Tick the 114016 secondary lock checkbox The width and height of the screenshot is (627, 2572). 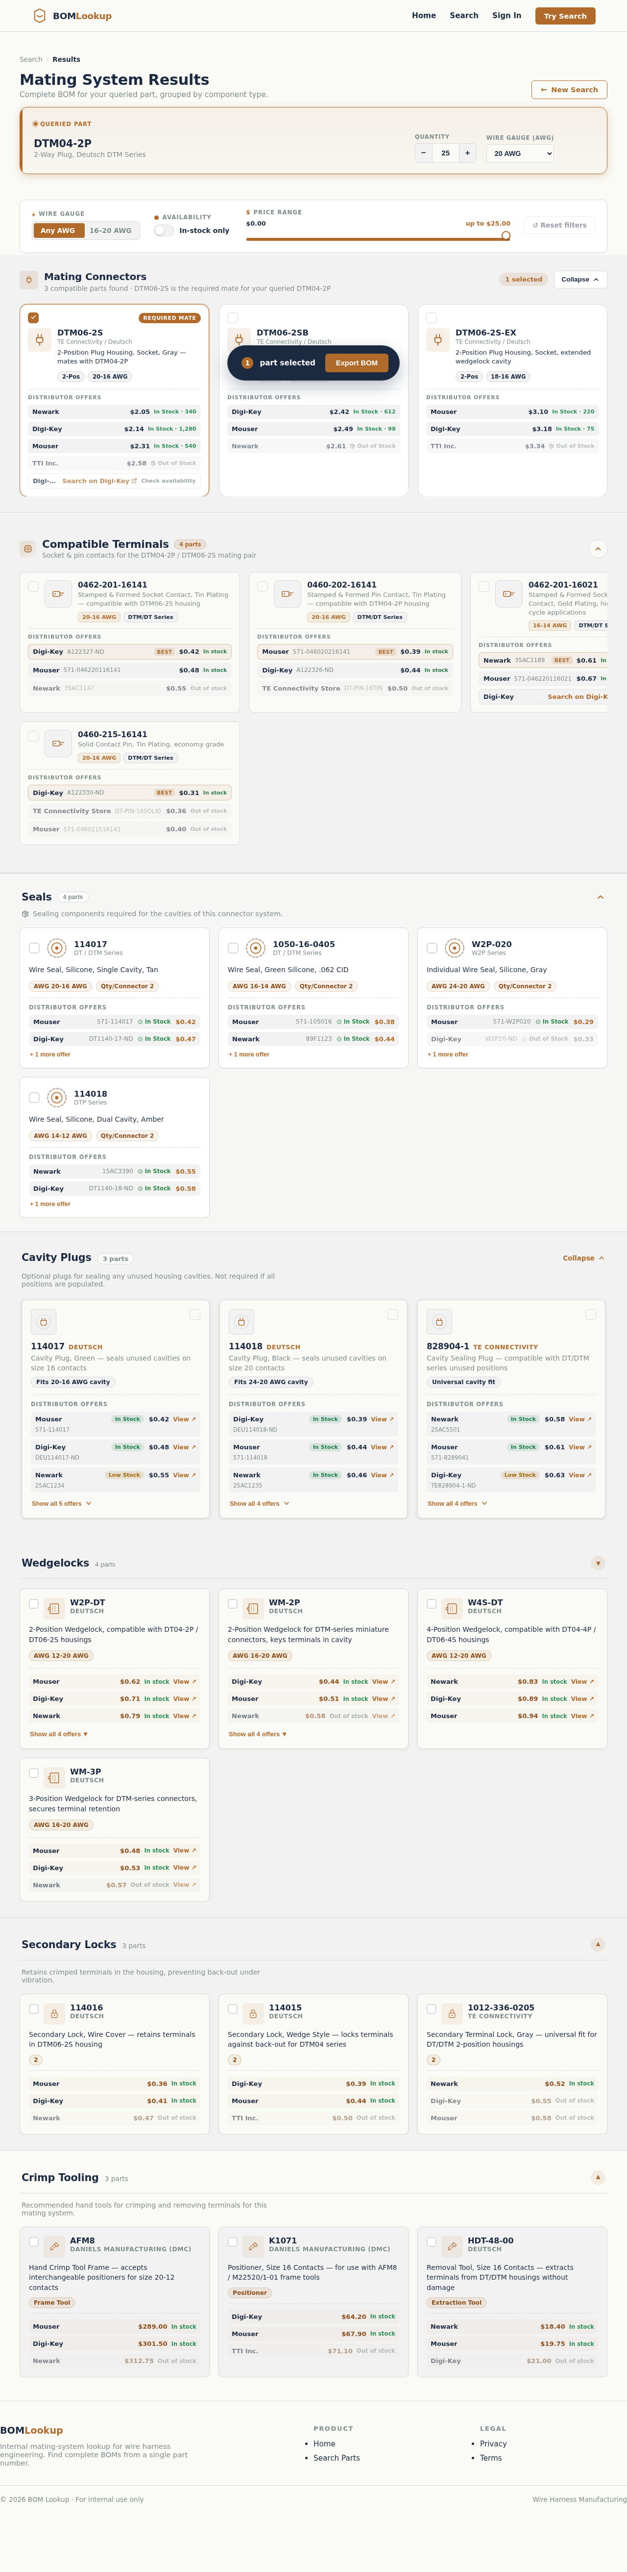[34, 2009]
